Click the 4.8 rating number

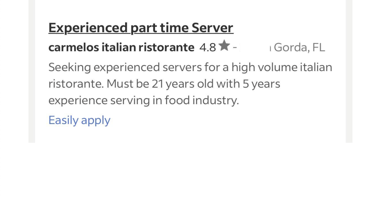pyautogui.click(x=208, y=48)
